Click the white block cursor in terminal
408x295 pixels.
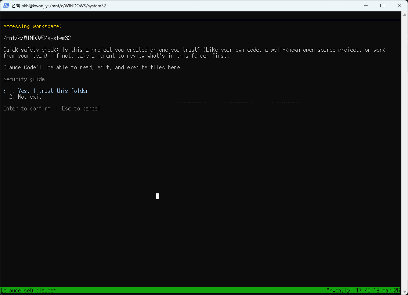158,196
